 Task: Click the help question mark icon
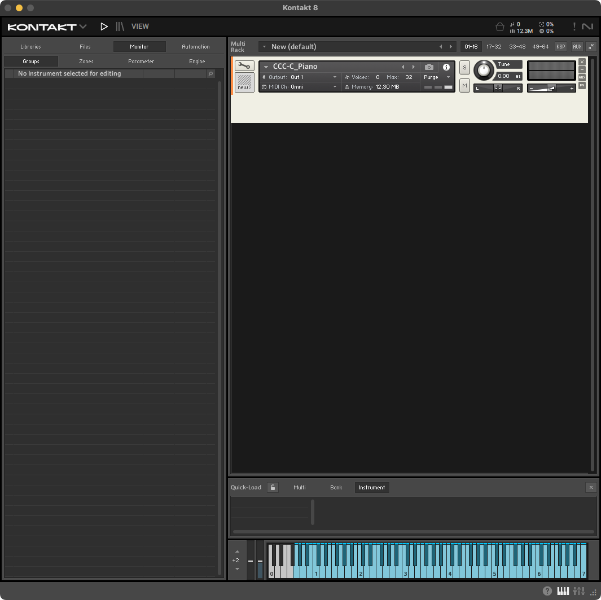(x=547, y=591)
